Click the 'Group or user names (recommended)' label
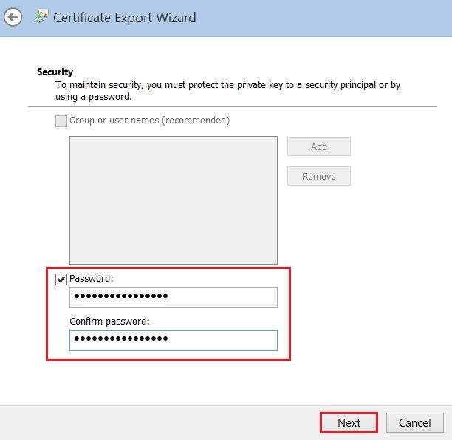452x440 pixels. coord(149,121)
